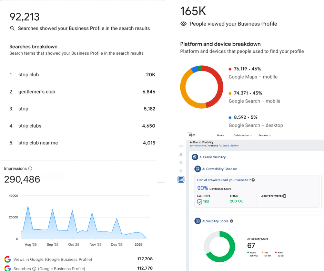Viewport: 324px width, 271px height.
Task: Click the 'Platform and device breakdown' heading
Action: [x=220, y=44]
